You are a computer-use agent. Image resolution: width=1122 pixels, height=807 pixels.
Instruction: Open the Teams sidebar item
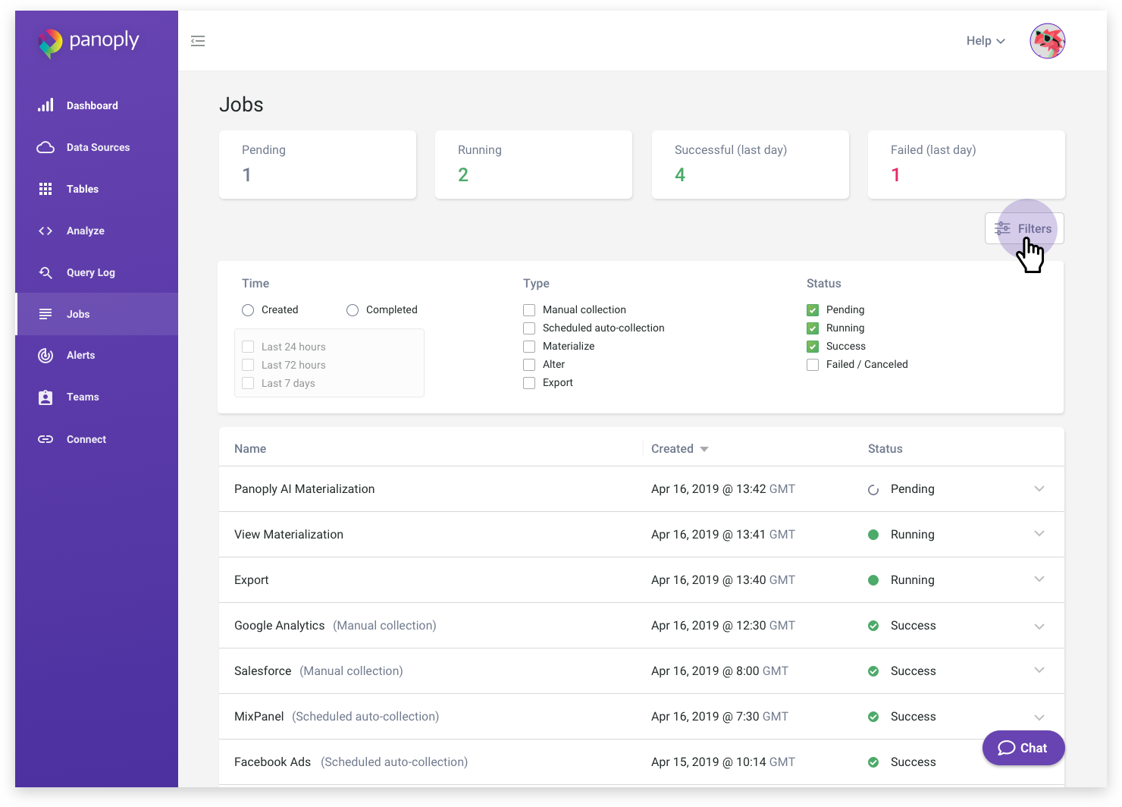pos(96,397)
